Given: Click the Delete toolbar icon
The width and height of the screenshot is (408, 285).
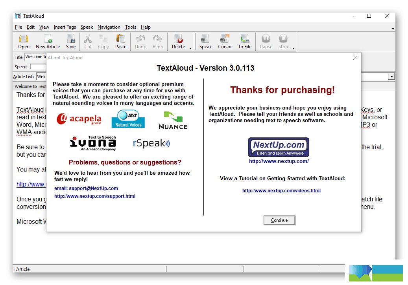Looking at the screenshot, I should 179,42.
